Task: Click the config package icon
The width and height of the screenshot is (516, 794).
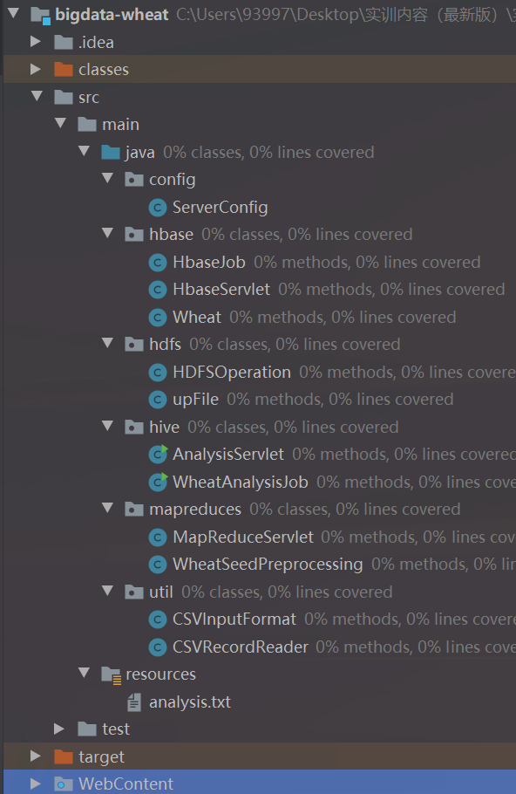Action: [134, 179]
